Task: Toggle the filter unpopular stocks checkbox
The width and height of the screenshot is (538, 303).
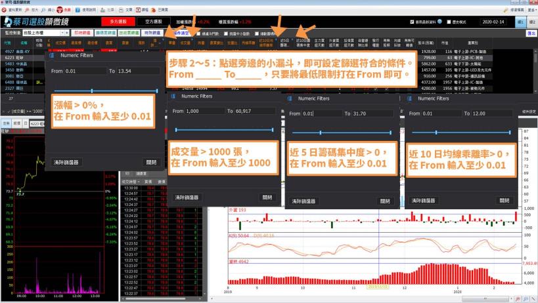Action: tap(198, 33)
